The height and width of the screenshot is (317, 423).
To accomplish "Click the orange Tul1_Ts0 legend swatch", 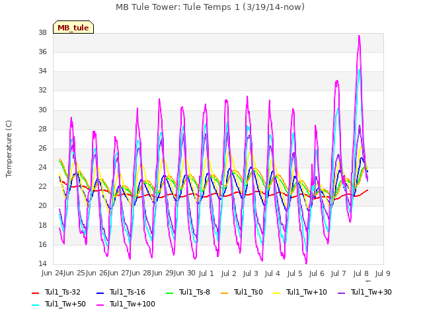I will coord(225,293).
